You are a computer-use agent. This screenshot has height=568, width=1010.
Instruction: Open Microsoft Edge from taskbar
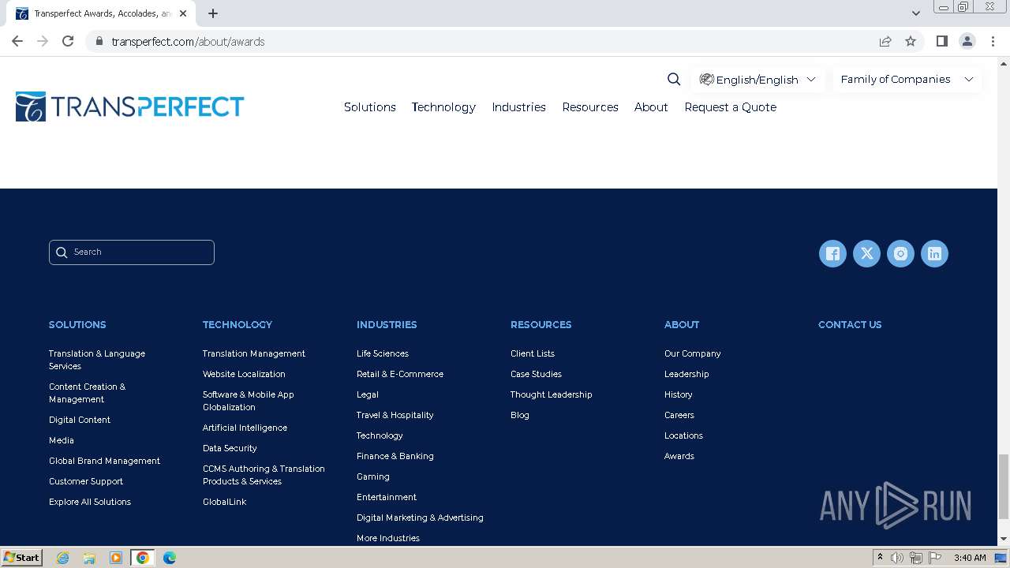click(170, 558)
